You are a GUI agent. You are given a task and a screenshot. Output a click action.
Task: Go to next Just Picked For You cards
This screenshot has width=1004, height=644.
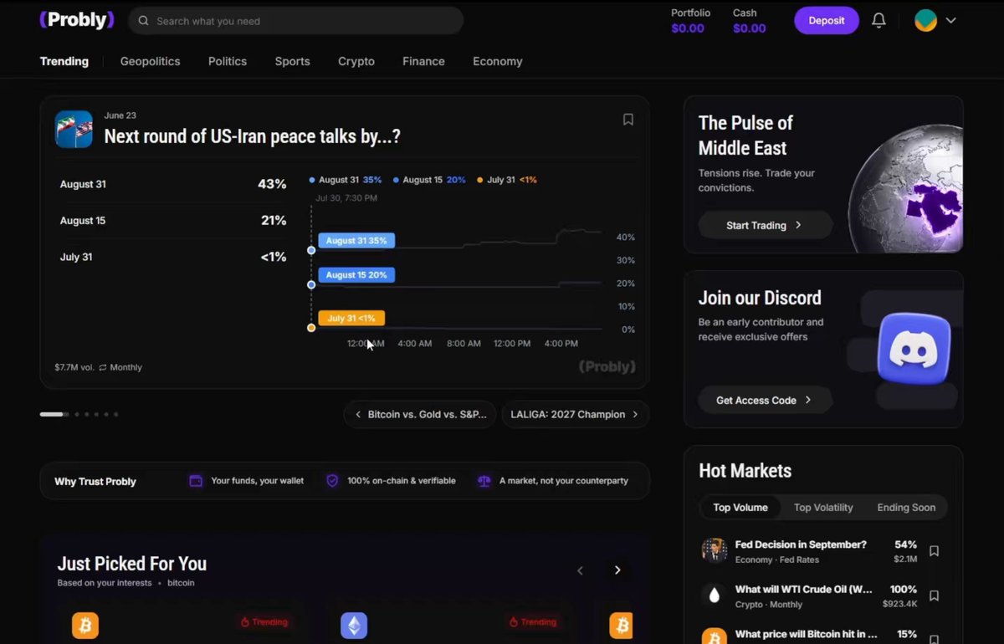(617, 570)
